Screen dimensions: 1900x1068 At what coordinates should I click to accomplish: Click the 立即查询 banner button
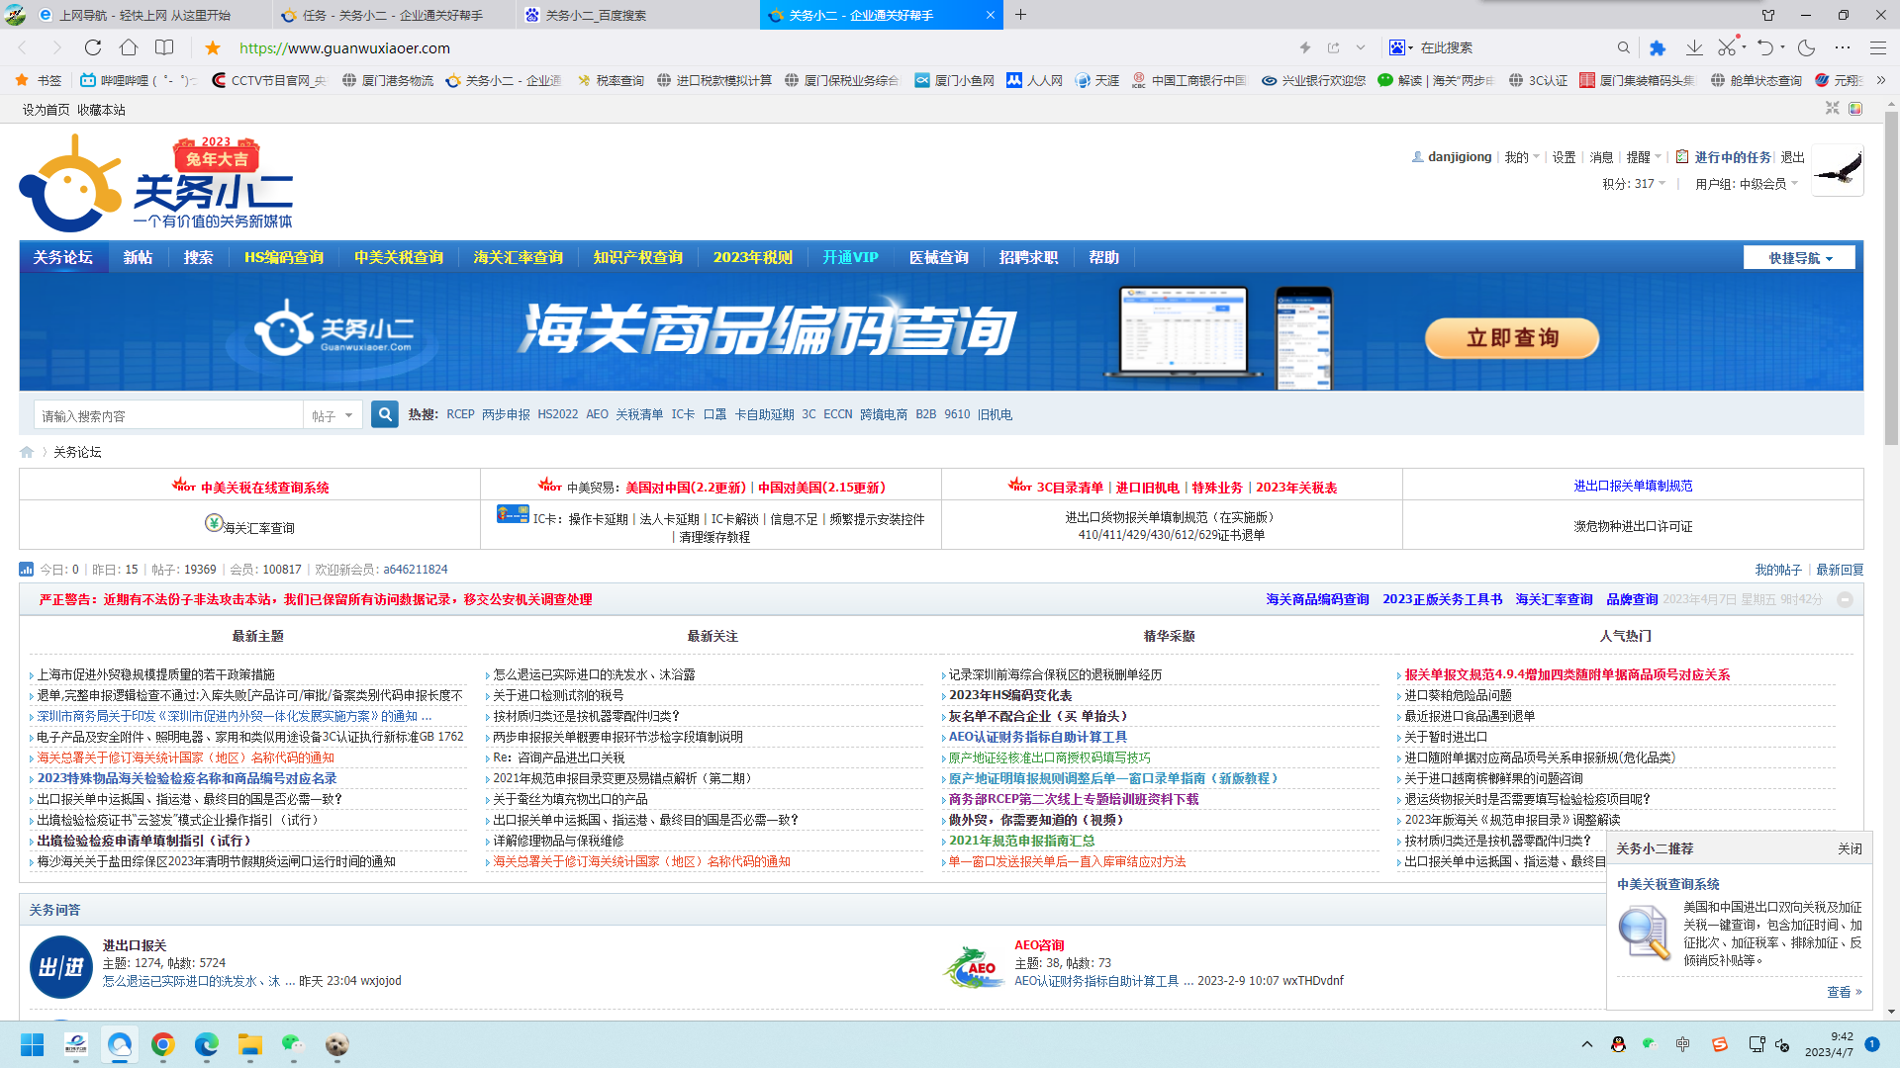1512,338
